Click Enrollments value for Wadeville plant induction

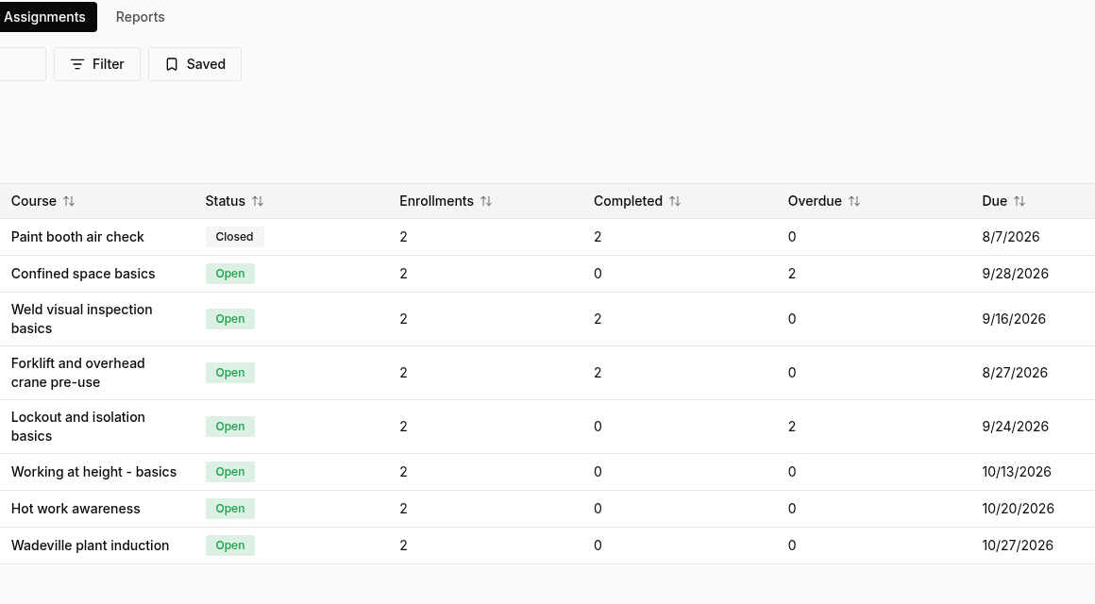coord(404,546)
